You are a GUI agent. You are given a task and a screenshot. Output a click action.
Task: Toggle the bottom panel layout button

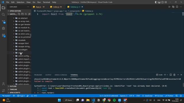(159, 2)
